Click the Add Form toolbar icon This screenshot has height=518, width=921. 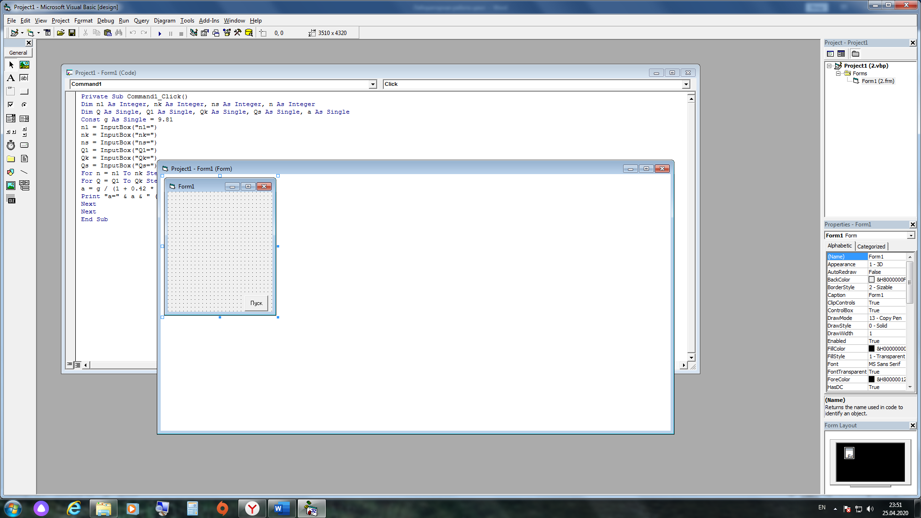(x=30, y=33)
